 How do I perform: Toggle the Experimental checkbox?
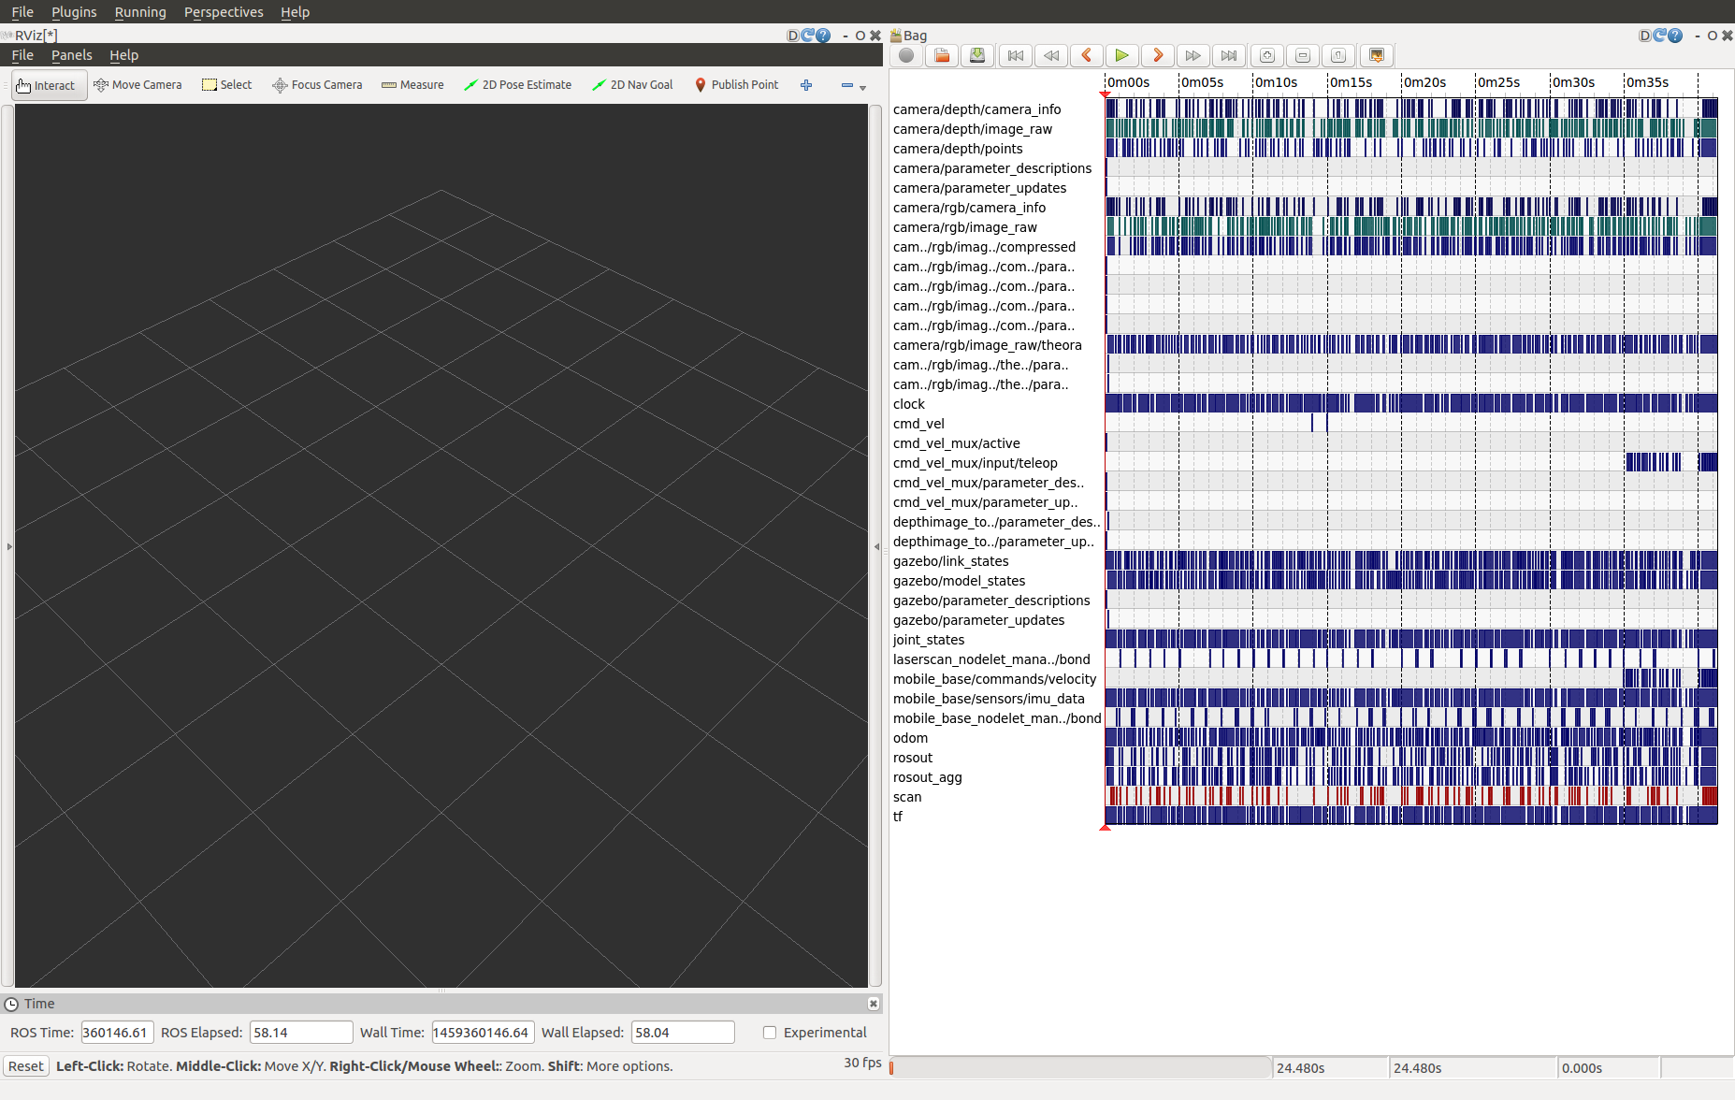770,1033
